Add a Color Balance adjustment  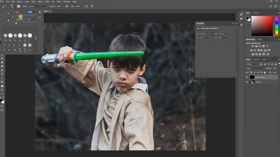tap(255, 50)
